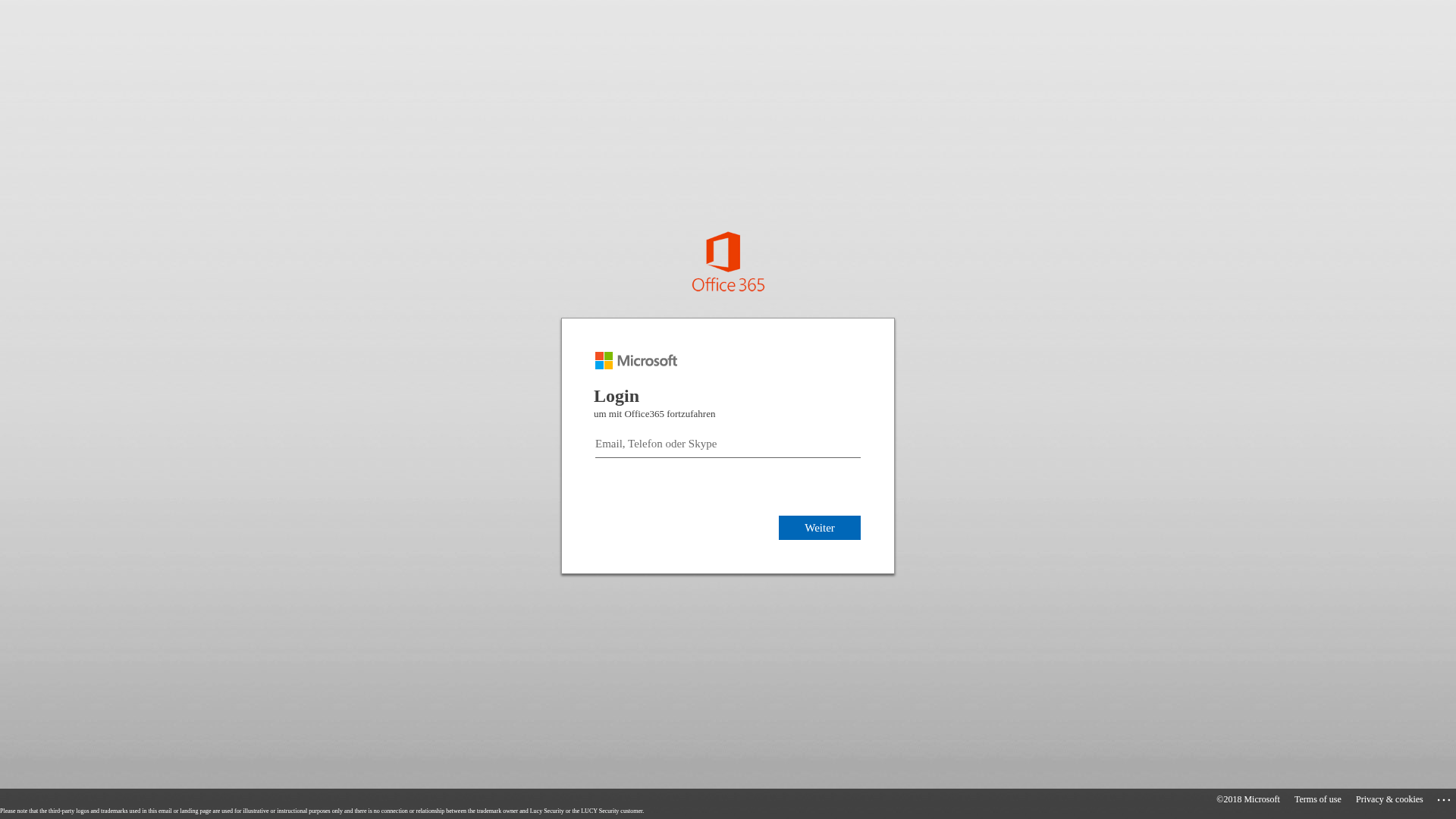Open the Terms of use link
This screenshot has width=1456, height=819.
1318,799
